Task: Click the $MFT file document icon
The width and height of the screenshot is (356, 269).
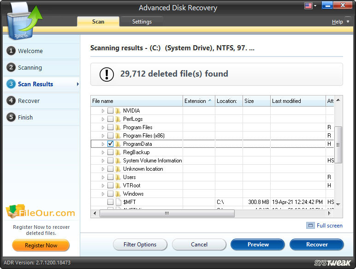Action: point(119,202)
